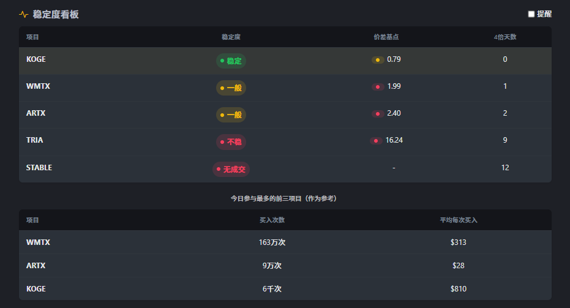Click the TRIA project name

pos(35,140)
